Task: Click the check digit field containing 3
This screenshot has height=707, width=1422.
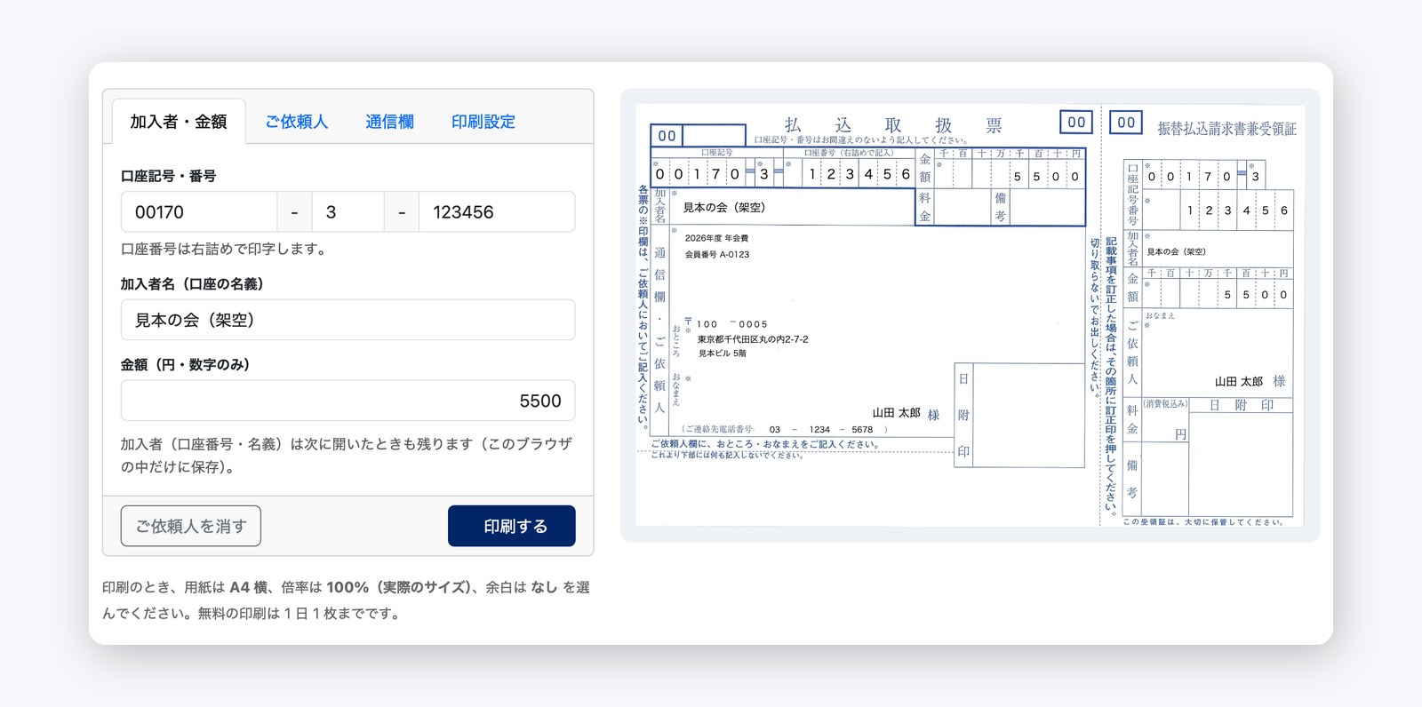Action: coord(348,212)
